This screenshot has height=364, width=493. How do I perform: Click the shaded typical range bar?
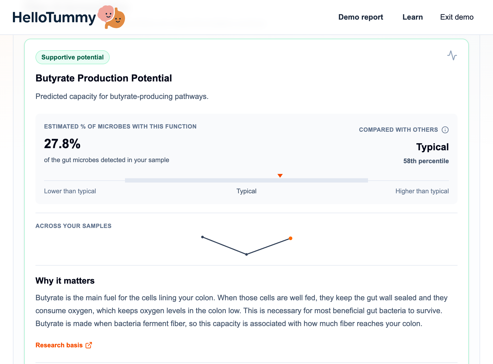(246, 180)
